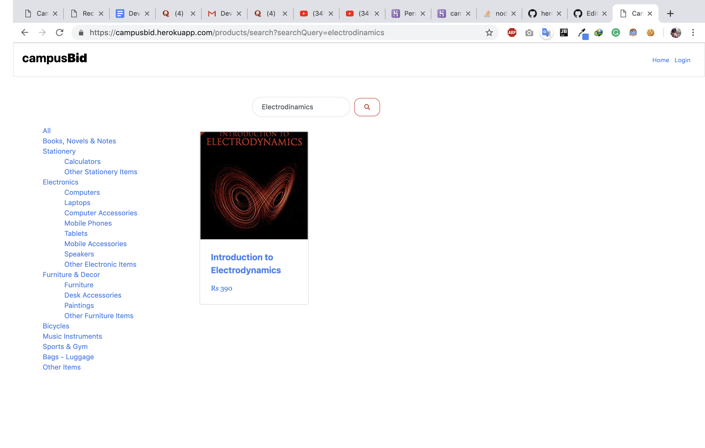Select the Books, Novels & Notes category
The image size is (705, 448).
(x=79, y=141)
